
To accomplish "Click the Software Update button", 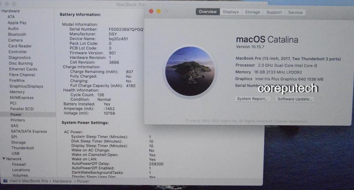I will coord(294,99).
